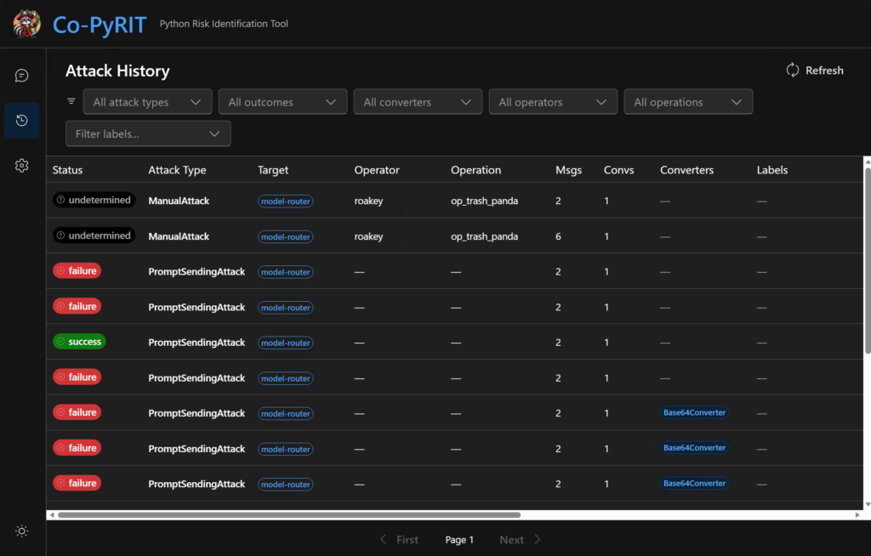871x556 pixels.
Task: Expand the All operators dropdown
Action: 553,102
